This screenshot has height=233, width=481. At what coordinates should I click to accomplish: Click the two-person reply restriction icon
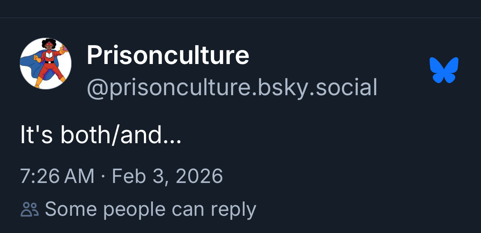(x=30, y=210)
